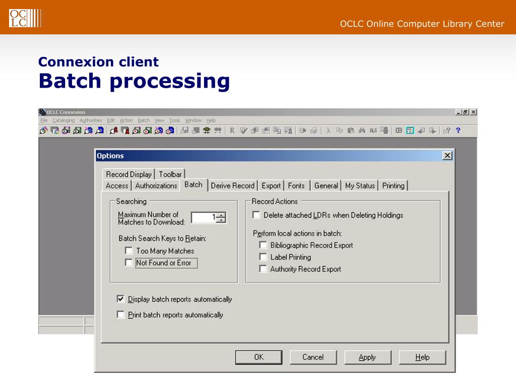This screenshot has height=387, width=516.
Task: Click the previous record back-arrow icon
Action: (421, 131)
